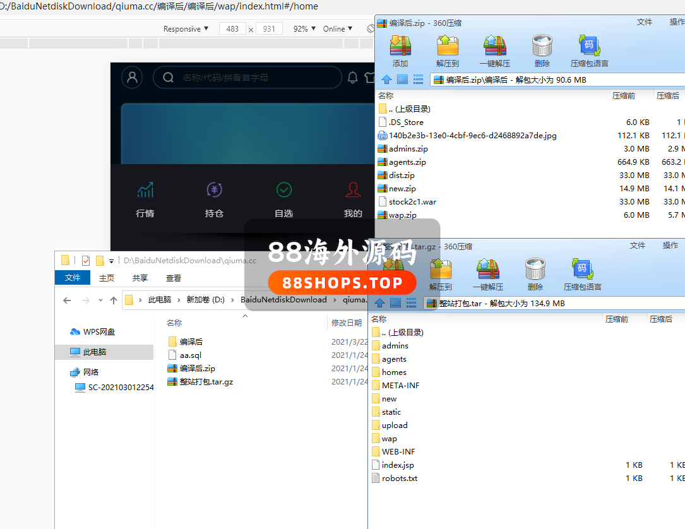Click the WEB-INF folder in 整站打包.tar list
The image size is (685, 529).
pos(398,452)
